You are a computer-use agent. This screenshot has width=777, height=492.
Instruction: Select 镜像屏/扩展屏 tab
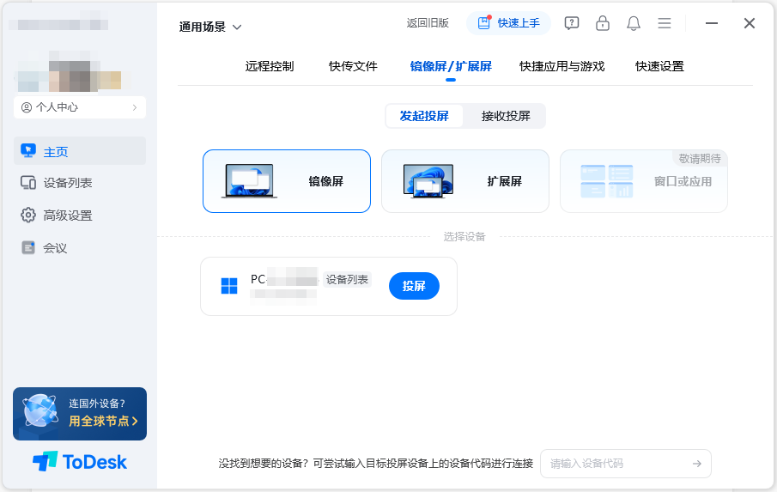[x=451, y=66]
